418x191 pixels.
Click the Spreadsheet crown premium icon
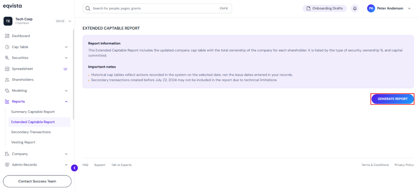(x=66, y=69)
